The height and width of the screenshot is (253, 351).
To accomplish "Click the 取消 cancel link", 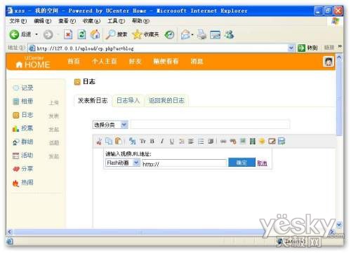I will click(262, 163).
